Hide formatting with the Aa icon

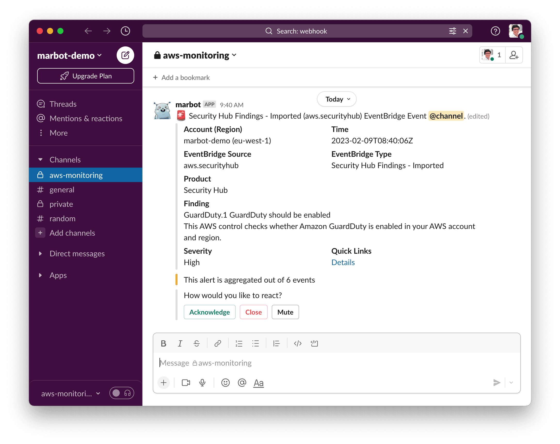coord(258,383)
